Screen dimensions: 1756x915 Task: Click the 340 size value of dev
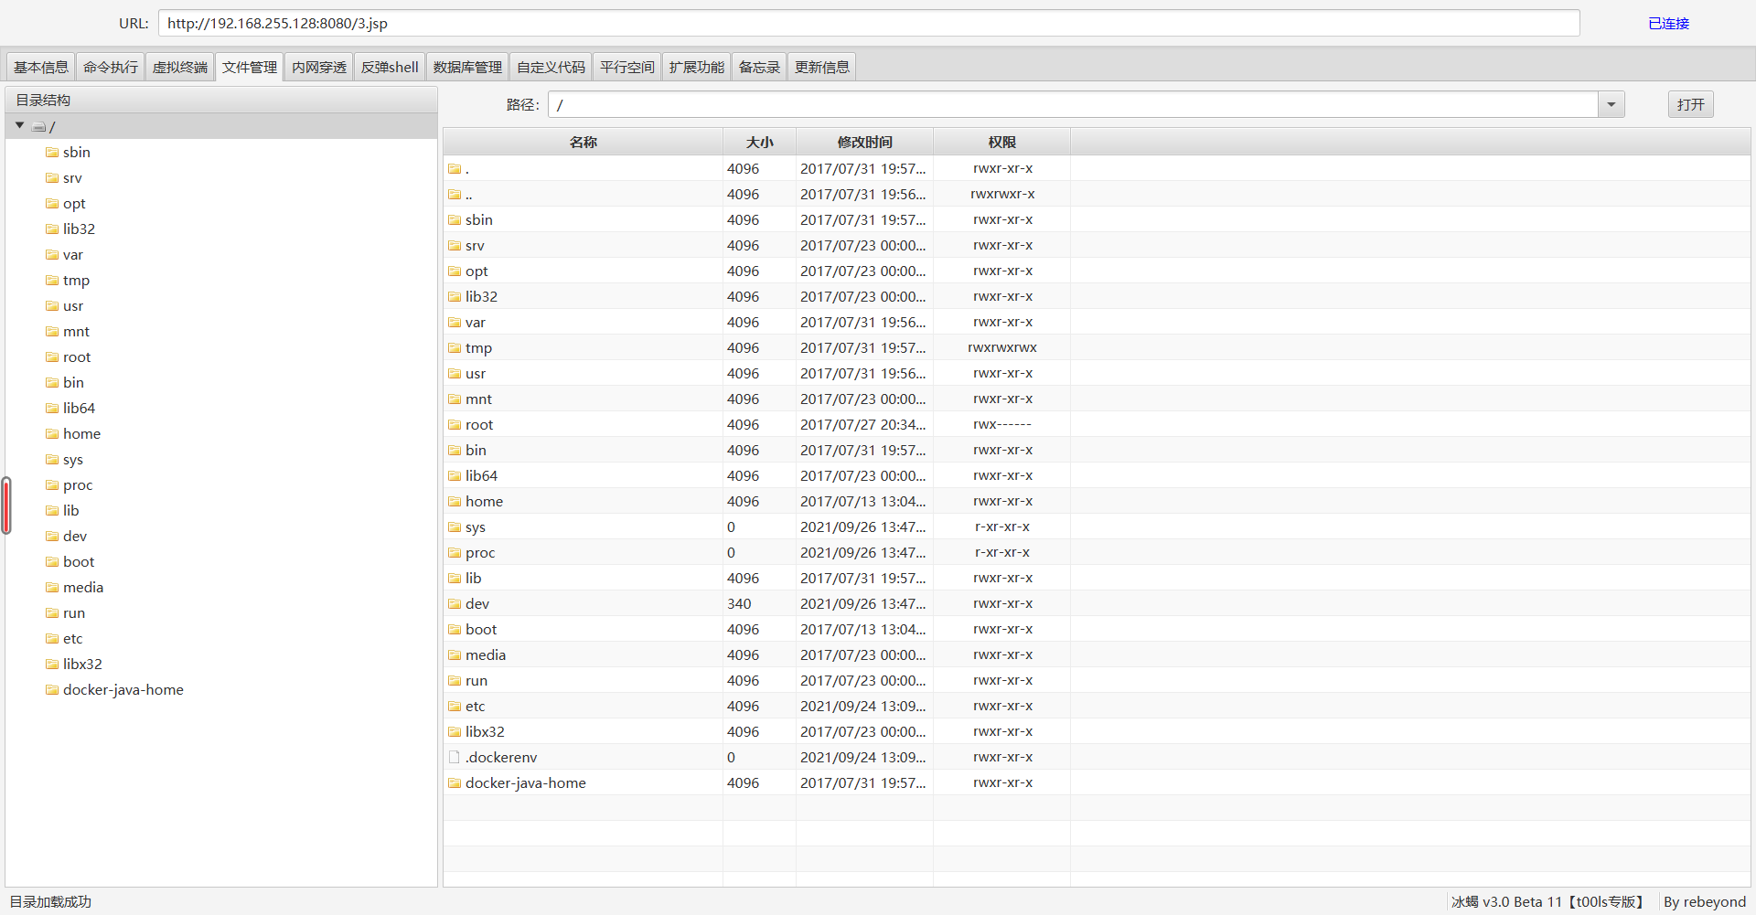point(739,604)
